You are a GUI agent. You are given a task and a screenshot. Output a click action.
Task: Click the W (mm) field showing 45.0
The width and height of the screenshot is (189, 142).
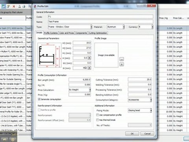point(80,68)
